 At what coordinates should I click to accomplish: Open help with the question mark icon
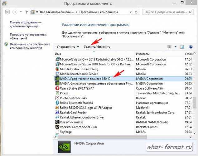pyautogui.click(x=191, y=47)
